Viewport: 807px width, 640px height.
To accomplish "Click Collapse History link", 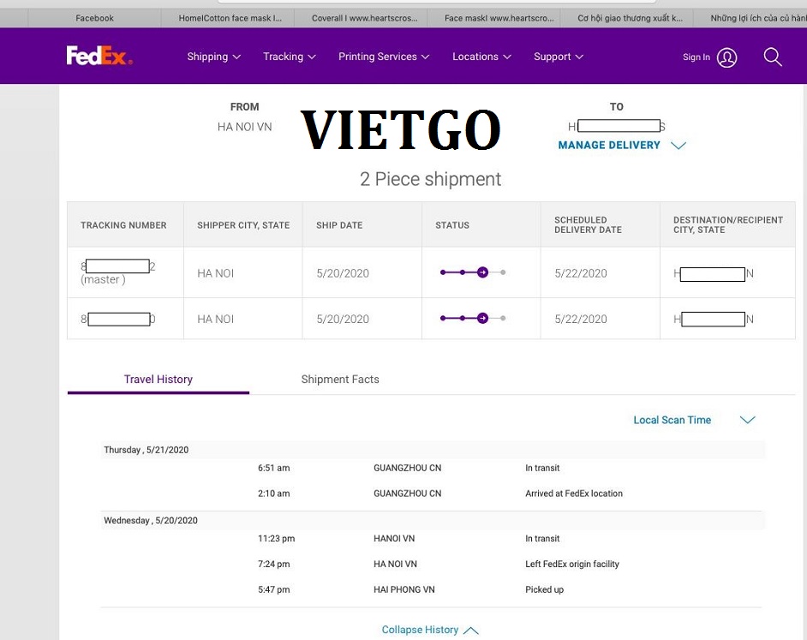I will pyautogui.click(x=420, y=630).
